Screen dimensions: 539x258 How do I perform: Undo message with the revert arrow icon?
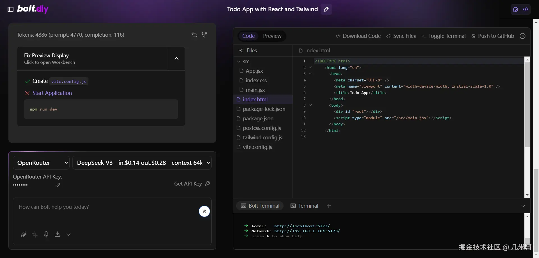(x=194, y=35)
